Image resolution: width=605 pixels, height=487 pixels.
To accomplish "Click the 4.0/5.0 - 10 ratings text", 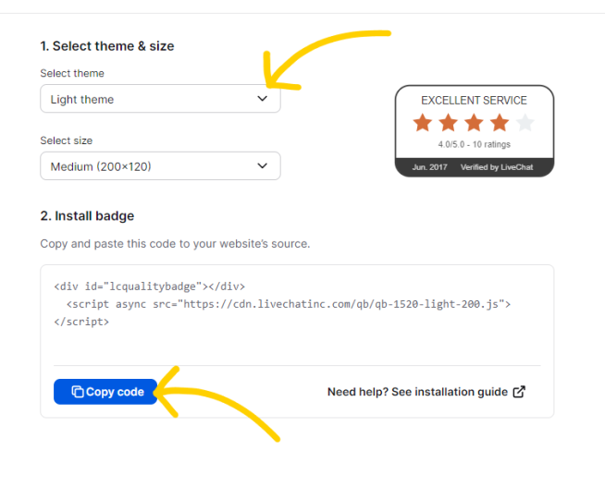I will (475, 144).
